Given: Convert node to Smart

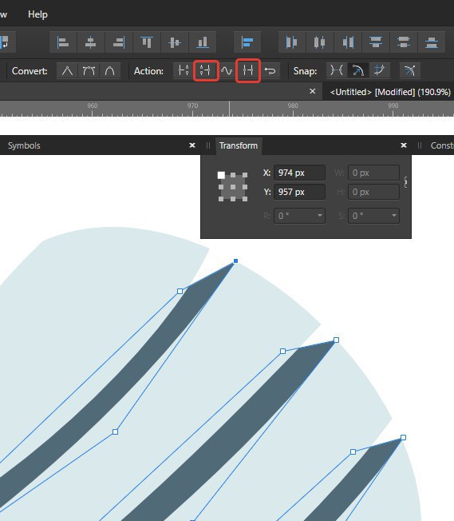Looking at the screenshot, I should click(109, 71).
